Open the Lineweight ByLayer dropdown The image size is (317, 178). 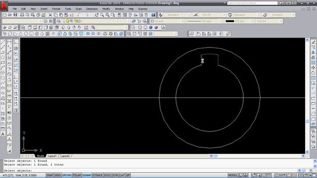click(252, 21)
